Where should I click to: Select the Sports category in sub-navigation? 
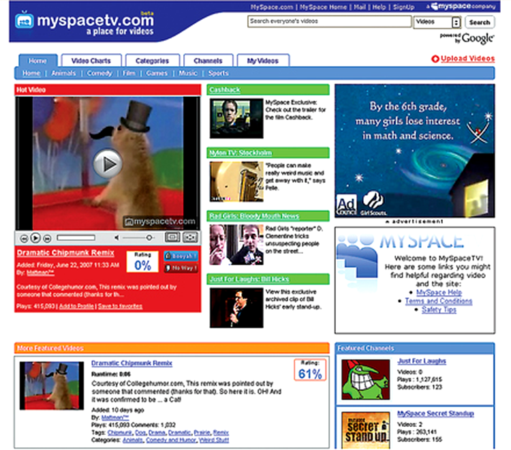(218, 73)
